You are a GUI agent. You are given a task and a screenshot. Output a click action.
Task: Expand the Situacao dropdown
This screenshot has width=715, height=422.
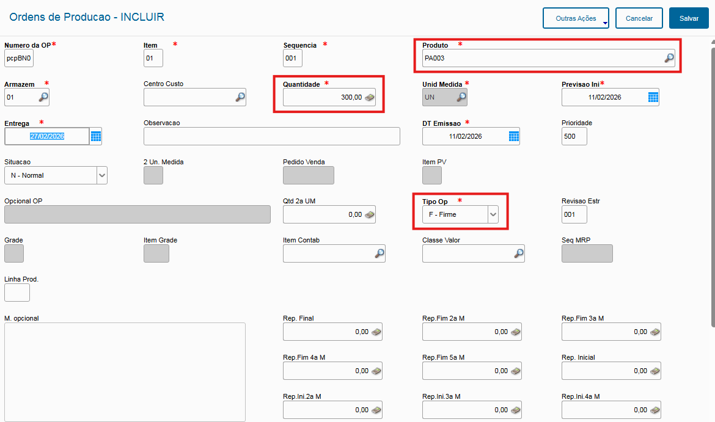[x=101, y=175]
